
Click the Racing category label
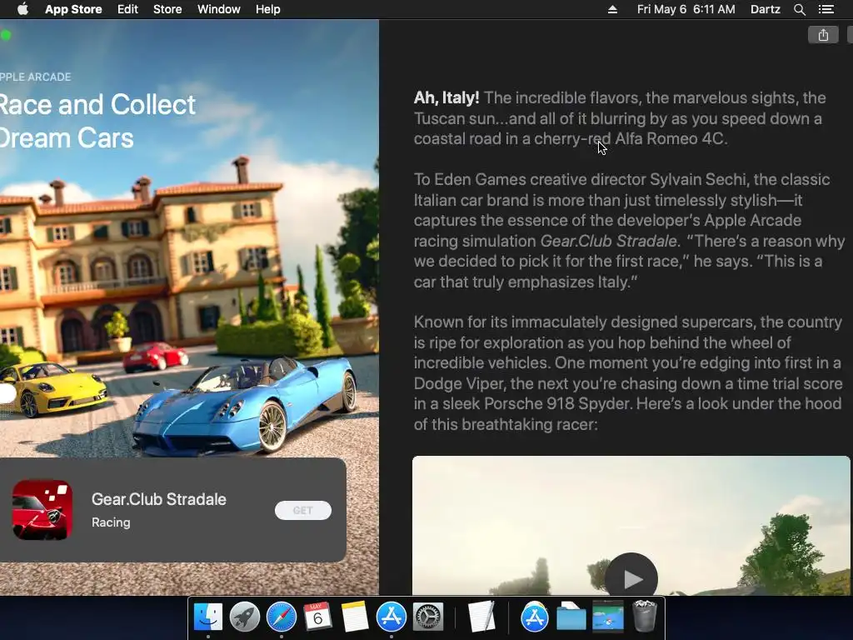(111, 522)
